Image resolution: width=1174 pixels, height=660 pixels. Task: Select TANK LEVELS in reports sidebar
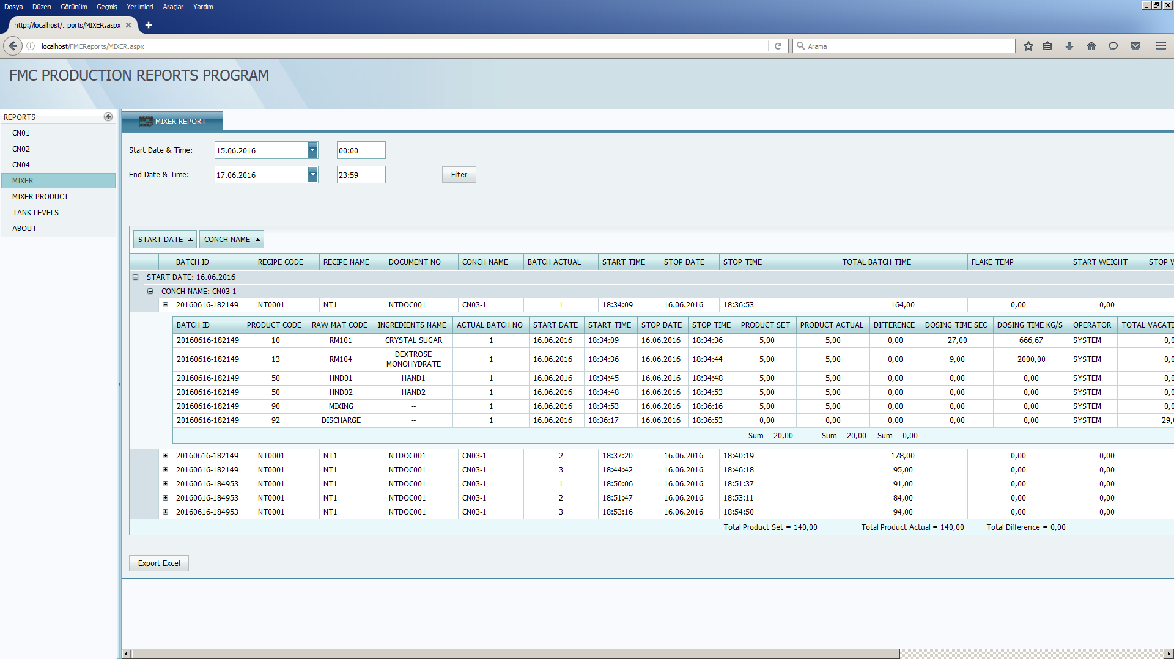pos(35,212)
